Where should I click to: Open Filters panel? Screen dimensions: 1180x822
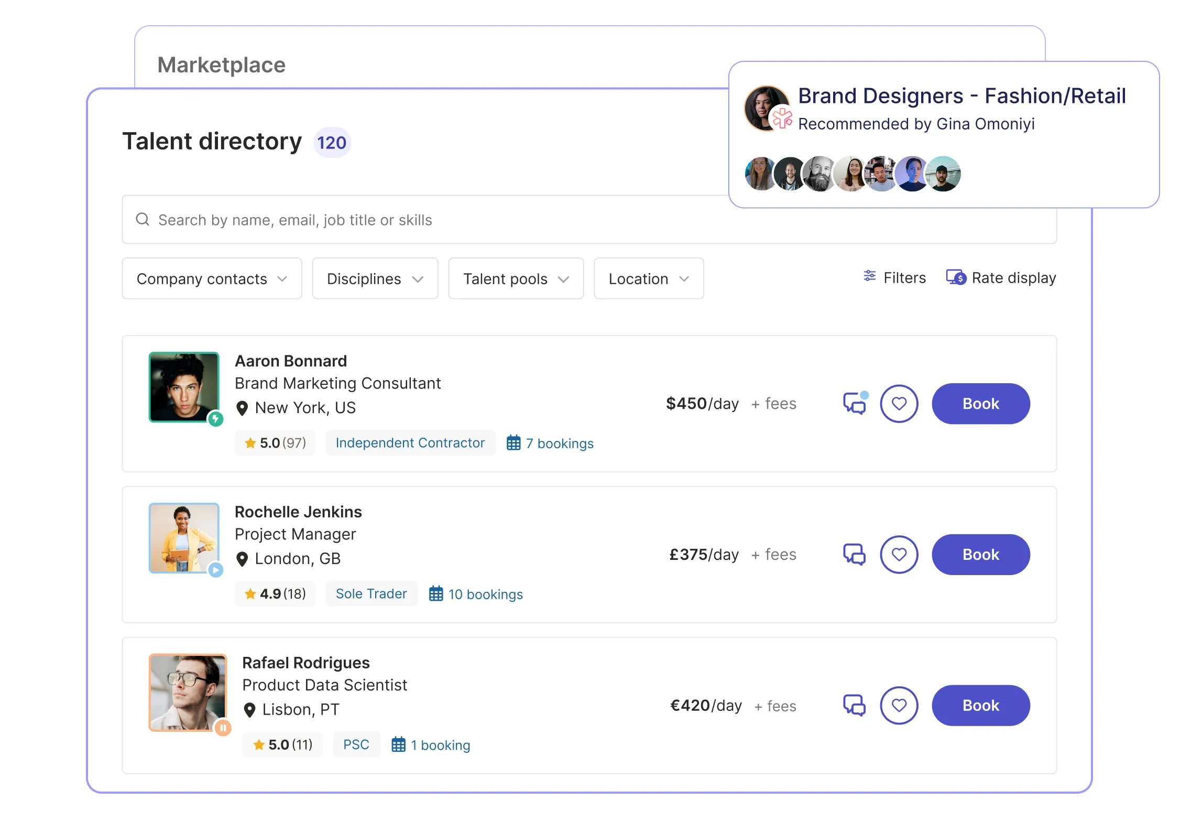click(894, 277)
